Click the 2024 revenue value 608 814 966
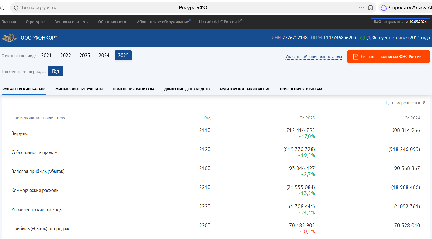 tap(406, 130)
